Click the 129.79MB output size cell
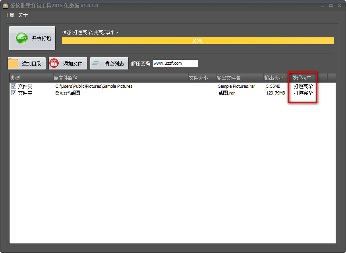The width and height of the screenshot is (346, 253). [275, 93]
